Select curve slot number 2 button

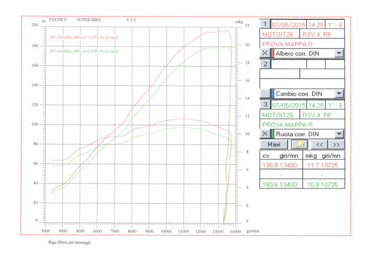265,64
